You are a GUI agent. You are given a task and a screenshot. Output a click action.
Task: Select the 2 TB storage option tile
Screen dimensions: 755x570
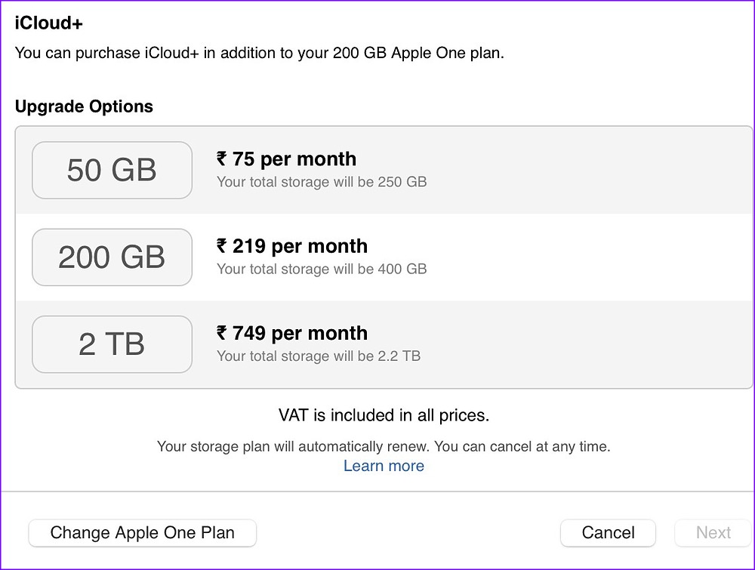click(x=112, y=344)
